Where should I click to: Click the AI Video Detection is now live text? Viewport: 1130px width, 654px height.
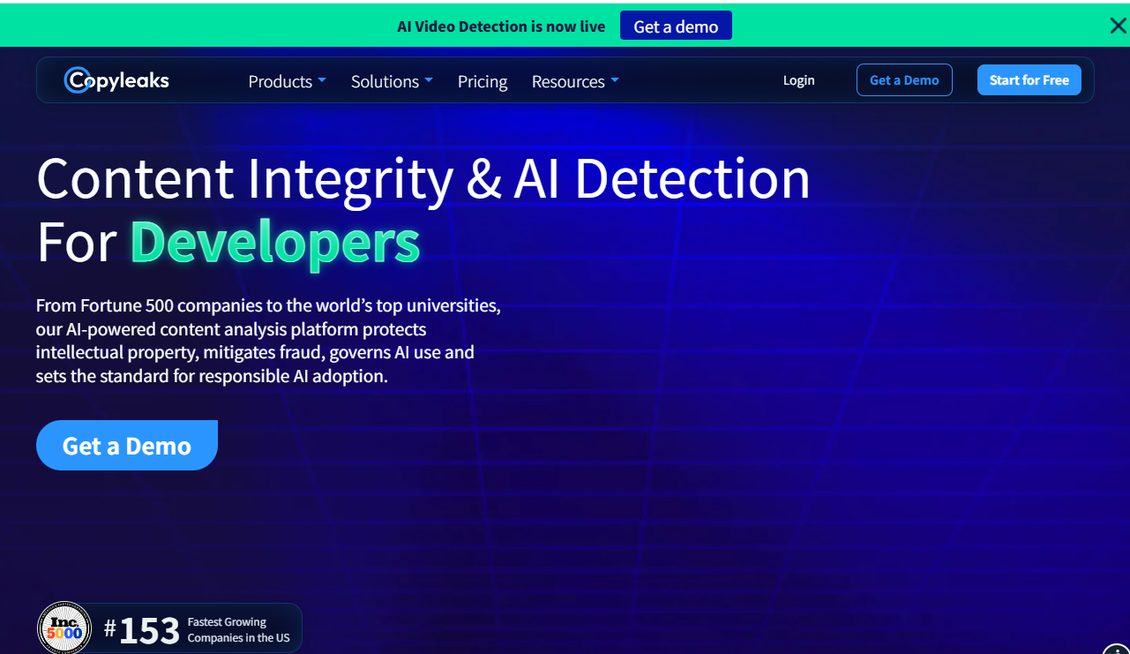coord(501,26)
